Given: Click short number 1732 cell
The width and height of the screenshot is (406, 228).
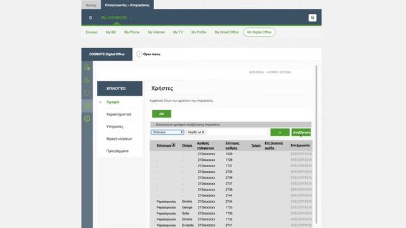Looking at the screenshot, I should (229, 219).
